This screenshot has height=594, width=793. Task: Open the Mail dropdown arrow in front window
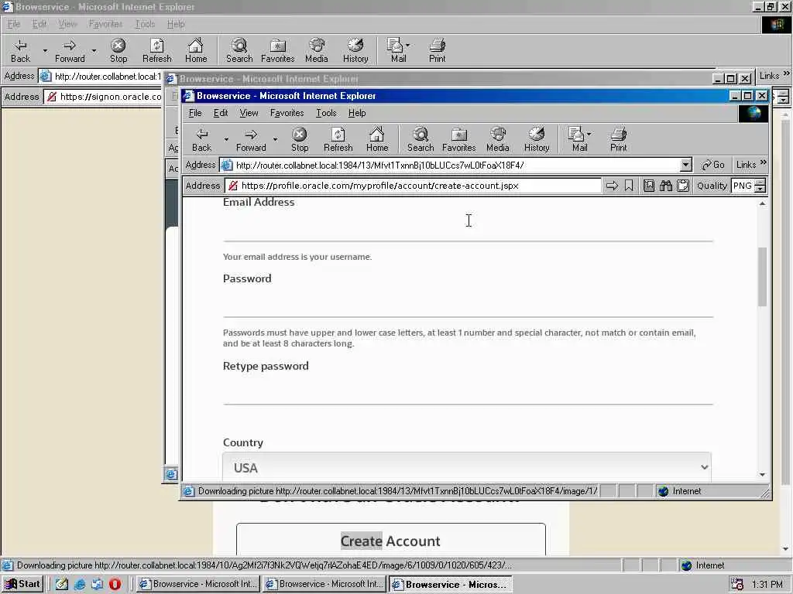[589, 134]
